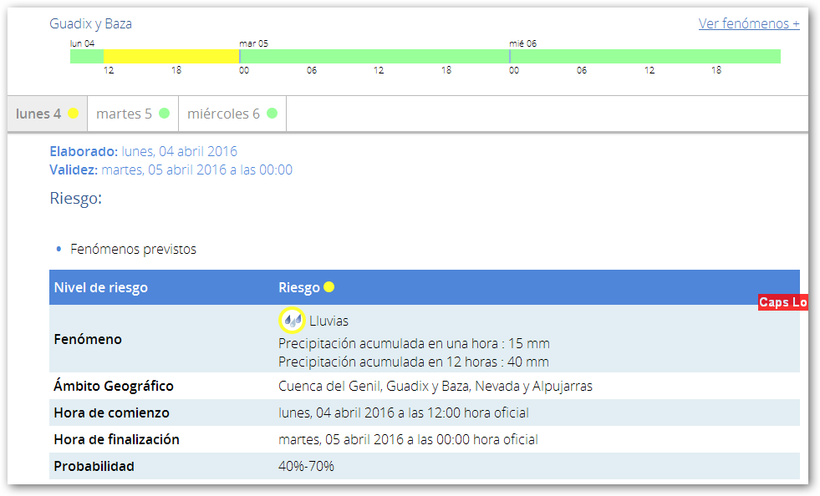The height and width of the screenshot is (496, 820).
Task: Click green status dot on miércoles 6 tab
Action: click(x=272, y=114)
